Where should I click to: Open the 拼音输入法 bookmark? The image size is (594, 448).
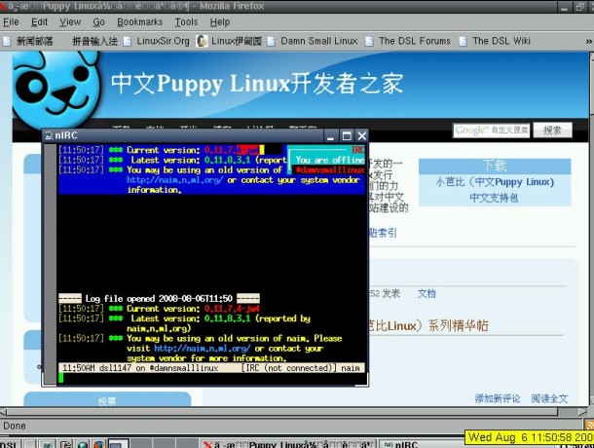click(x=94, y=41)
